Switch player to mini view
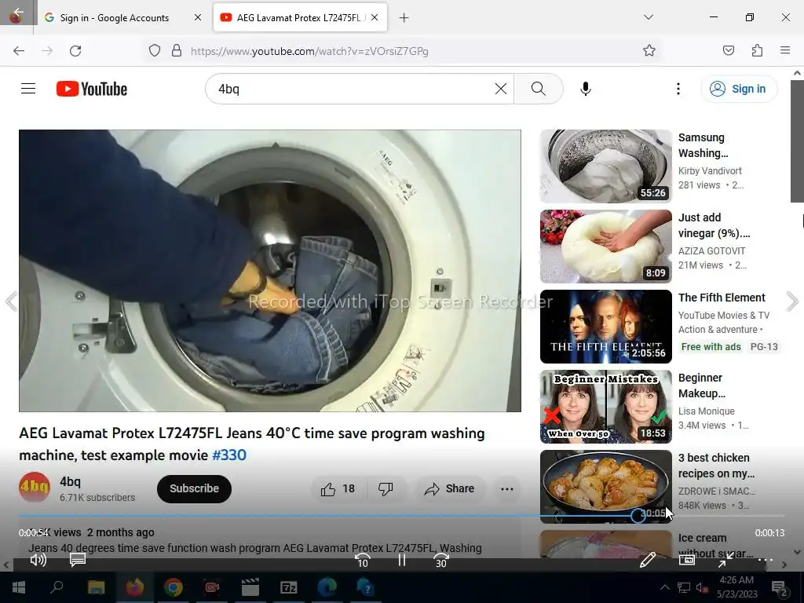This screenshot has width=804, height=603. [x=686, y=560]
